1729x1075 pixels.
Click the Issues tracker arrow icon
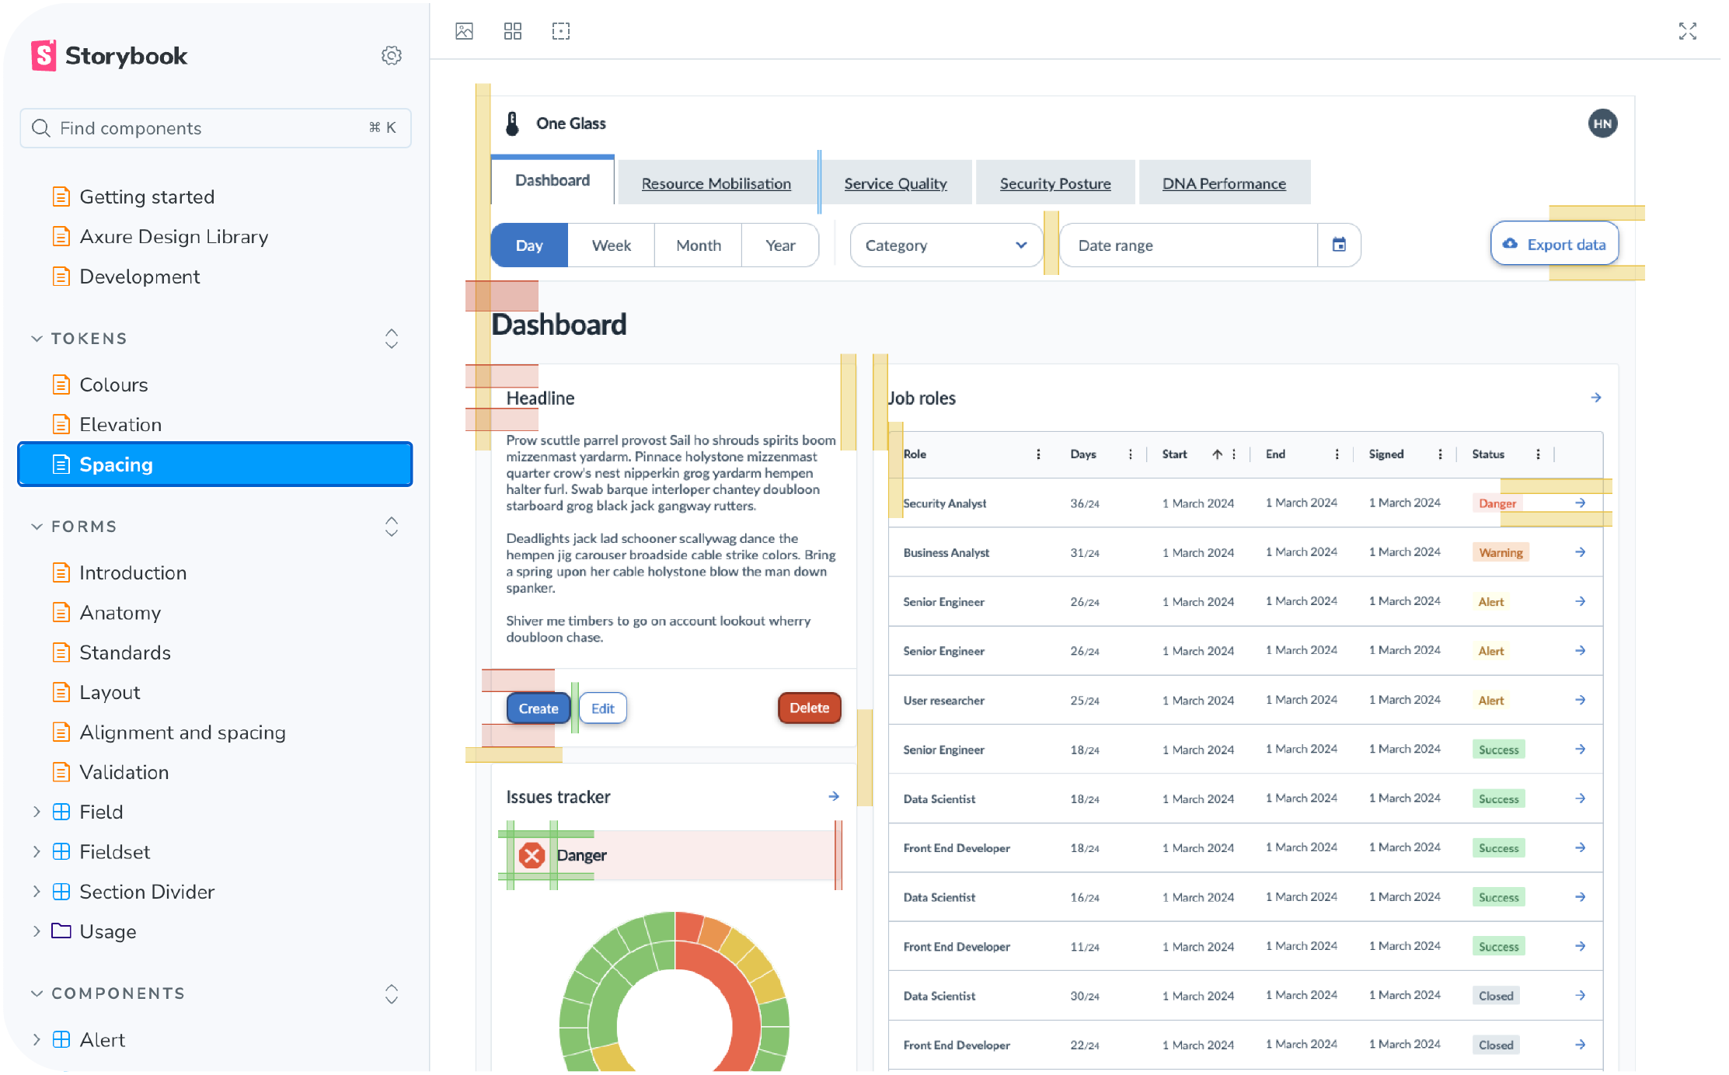pyautogui.click(x=833, y=796)
